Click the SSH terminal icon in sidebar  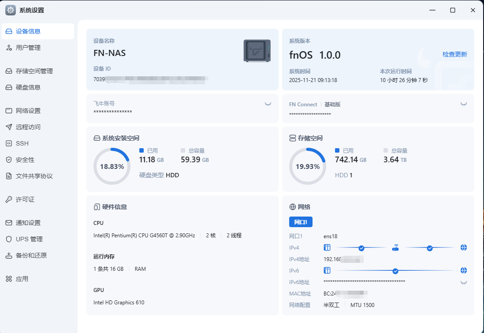[x=9, y=143]
